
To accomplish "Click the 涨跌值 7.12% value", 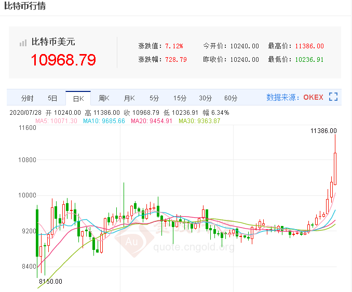I will pos(174,46).
